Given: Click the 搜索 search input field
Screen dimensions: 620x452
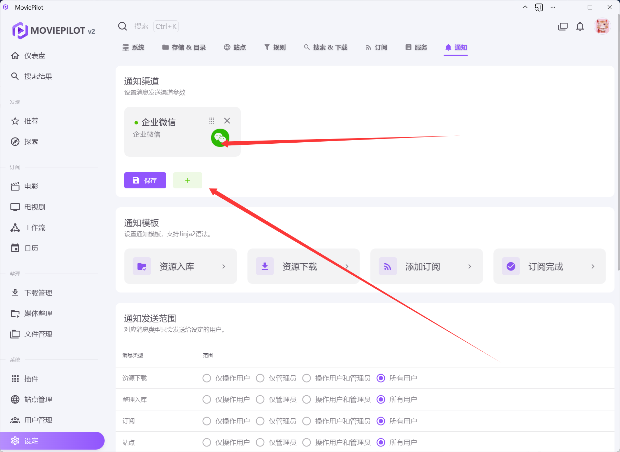Looking at the screenshot, I should point(141,26).
